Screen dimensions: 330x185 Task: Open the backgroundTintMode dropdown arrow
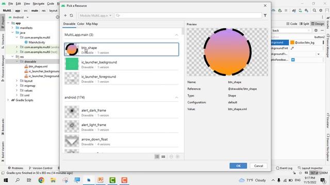click(319, 54)
